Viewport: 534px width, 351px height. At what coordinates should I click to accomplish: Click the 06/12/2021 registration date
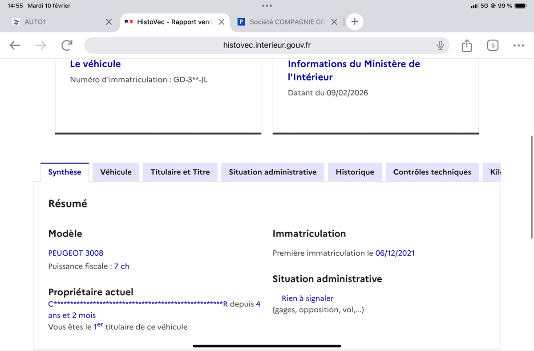(395, 253)
